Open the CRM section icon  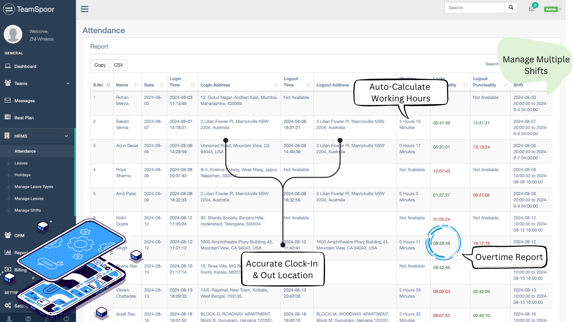click(x=7, y=235)
